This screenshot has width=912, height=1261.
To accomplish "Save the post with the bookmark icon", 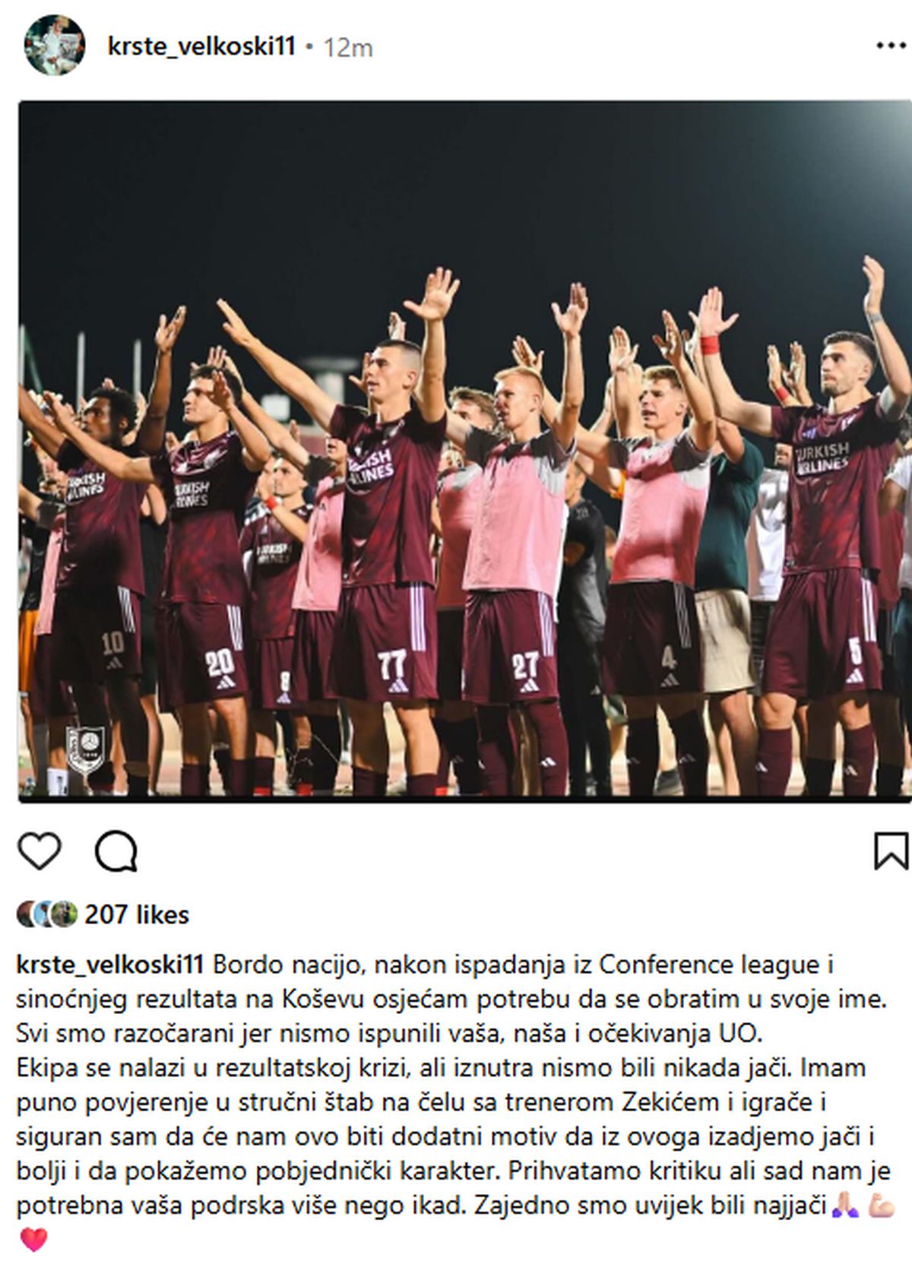I will click(891, 851).
